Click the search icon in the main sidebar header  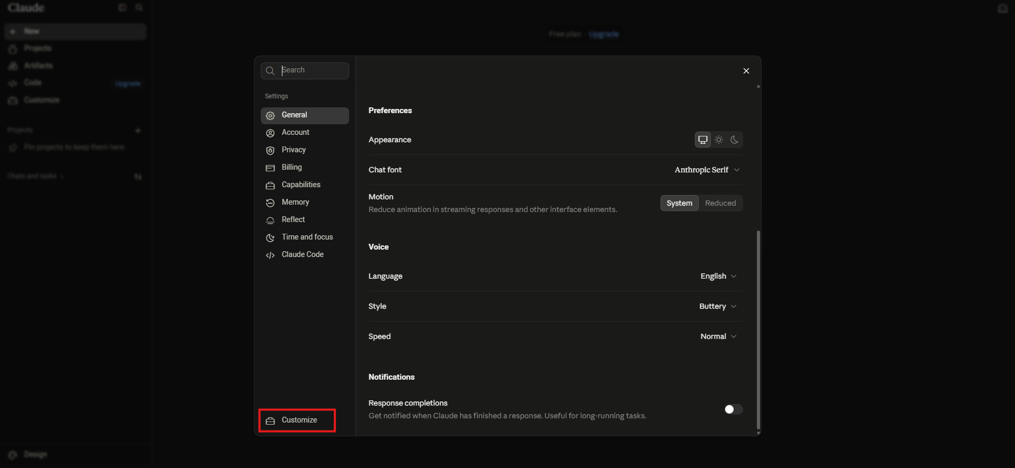point(139,7)
